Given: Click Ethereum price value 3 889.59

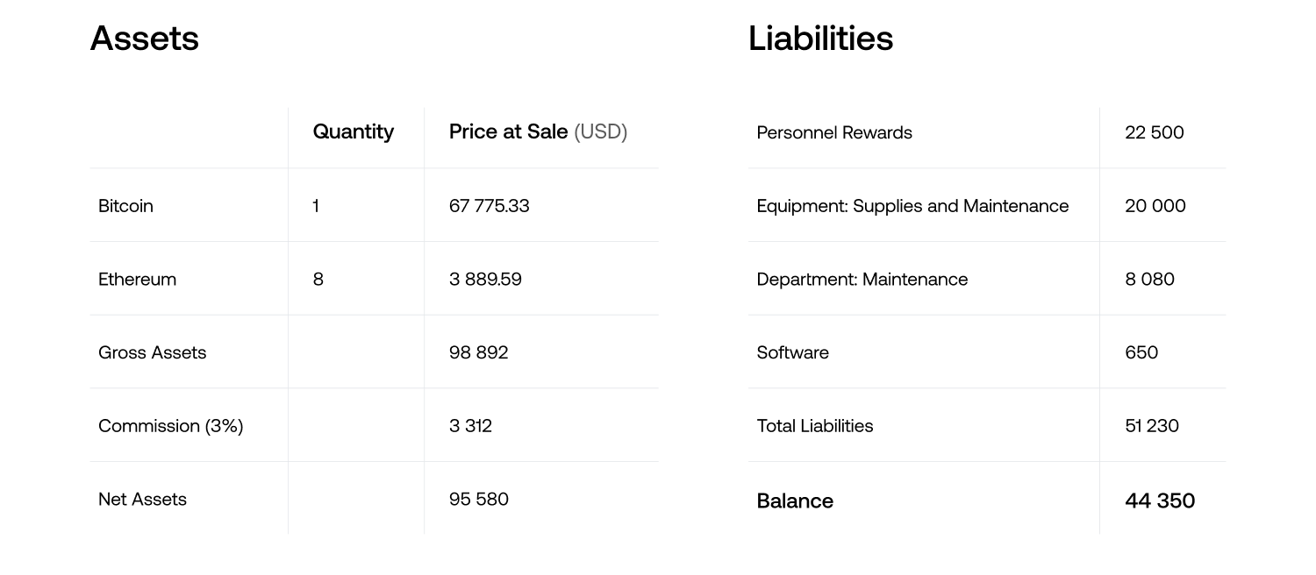Looking at the screenshot, I should (485, 280).
